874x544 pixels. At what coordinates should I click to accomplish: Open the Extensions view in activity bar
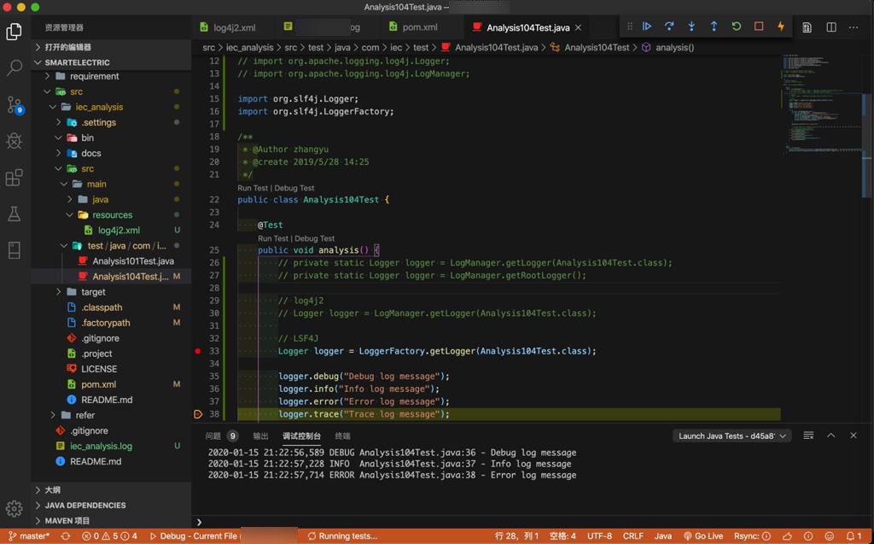coord(15,178)
